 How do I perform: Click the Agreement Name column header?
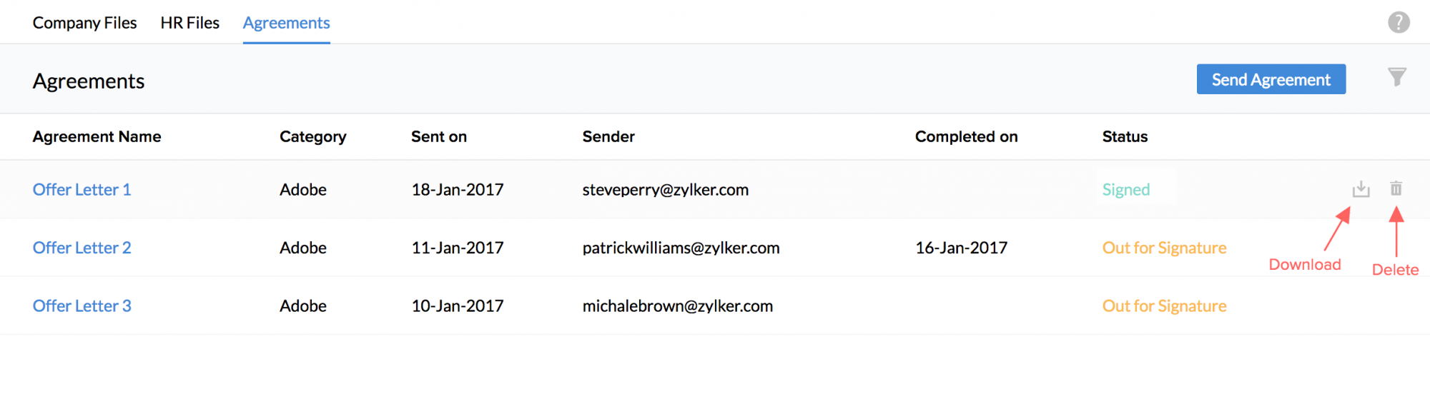tap(97, 136)
